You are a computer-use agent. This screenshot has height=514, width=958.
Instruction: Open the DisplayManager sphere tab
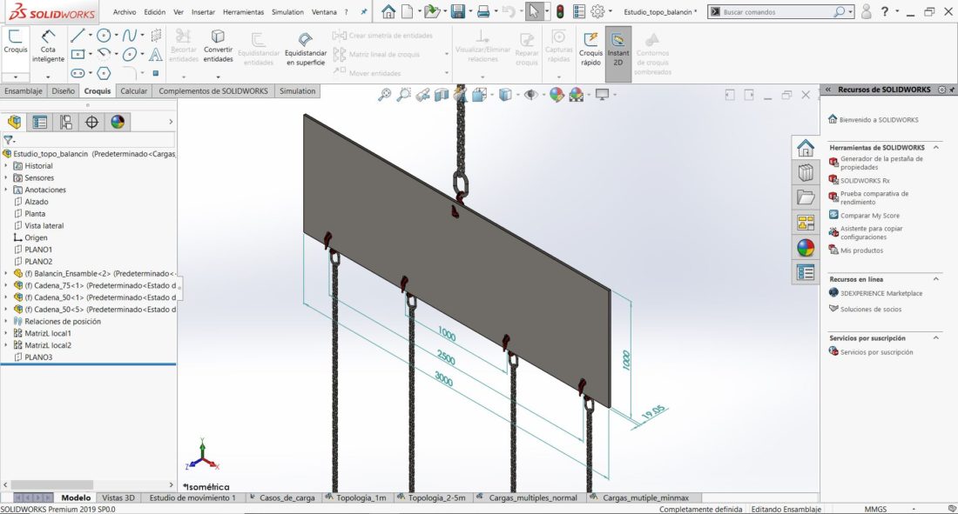(118, 122)
